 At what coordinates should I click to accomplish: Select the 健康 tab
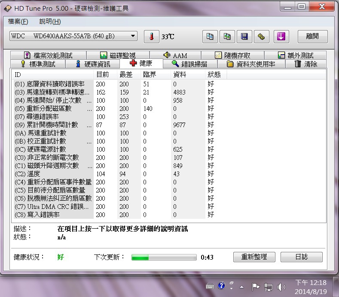point(141,63)
